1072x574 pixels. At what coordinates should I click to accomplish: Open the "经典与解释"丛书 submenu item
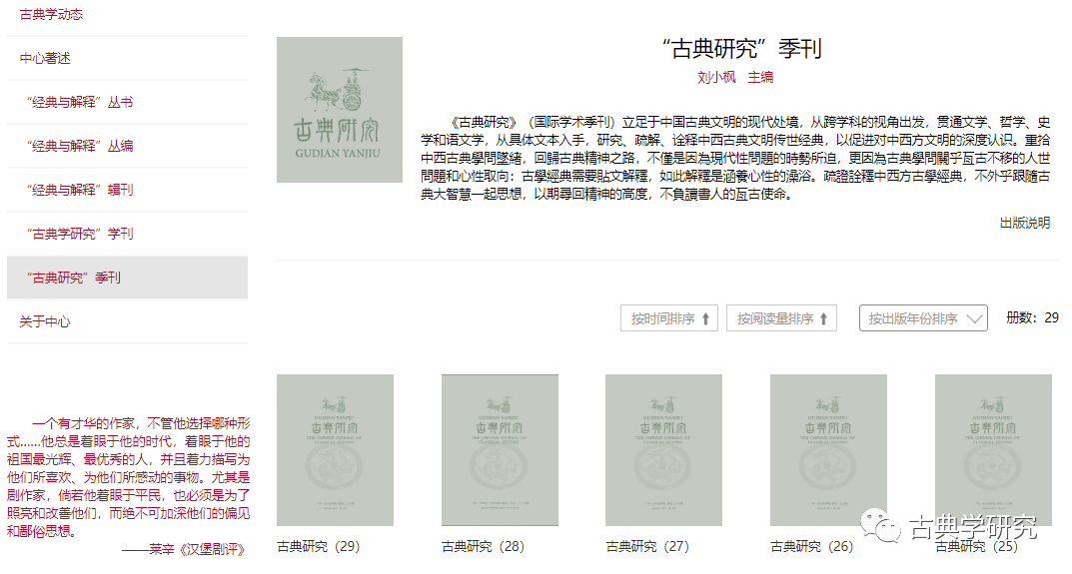tap(80, 102)
